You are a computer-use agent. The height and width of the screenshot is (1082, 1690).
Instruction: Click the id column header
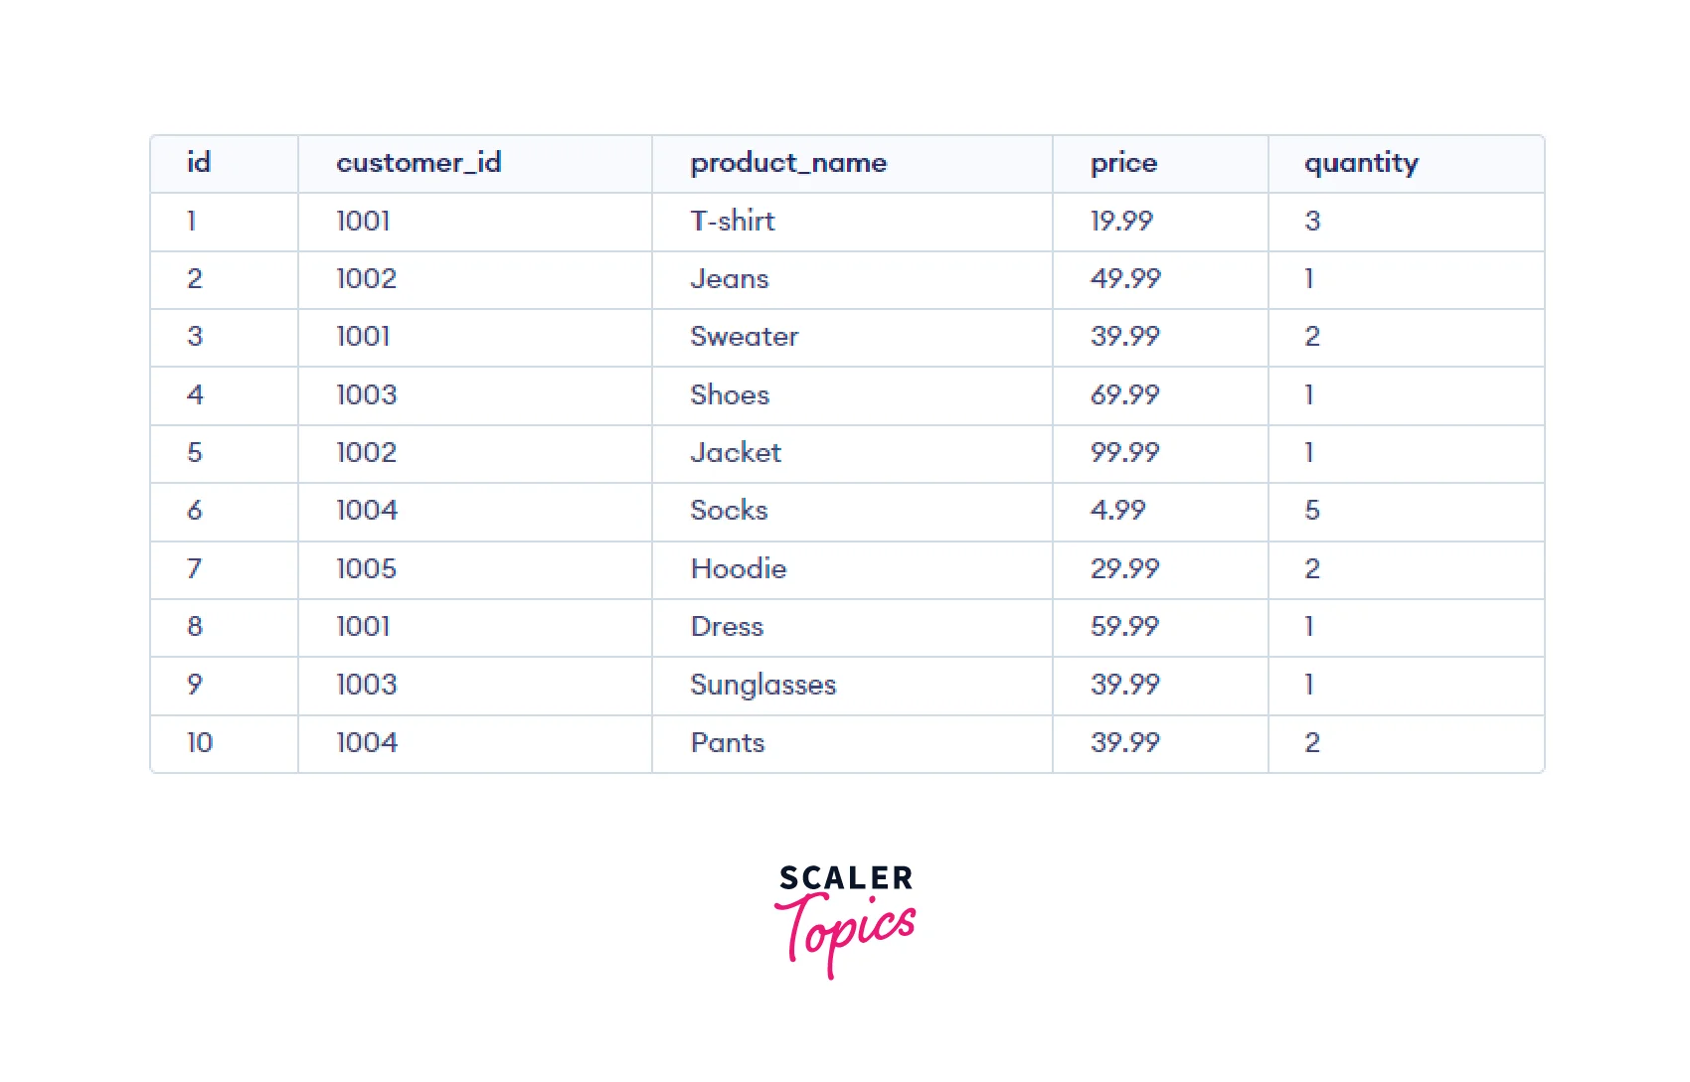(199, 163)
